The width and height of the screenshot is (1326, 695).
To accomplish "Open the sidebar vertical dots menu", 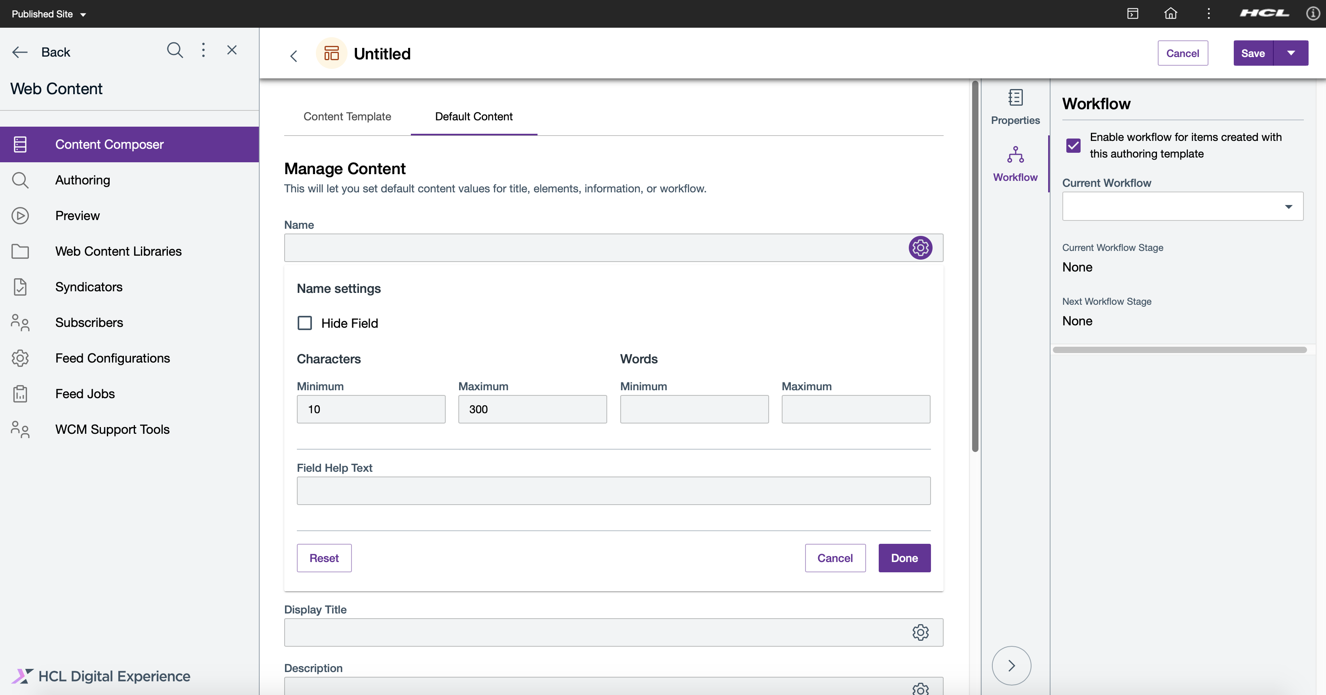I will point(203,50).
